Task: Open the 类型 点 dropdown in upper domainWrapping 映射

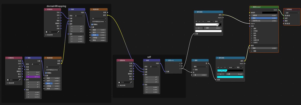Action: pos(80,16)
